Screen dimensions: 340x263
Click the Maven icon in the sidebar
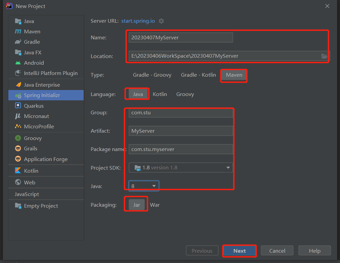point(18,32)
